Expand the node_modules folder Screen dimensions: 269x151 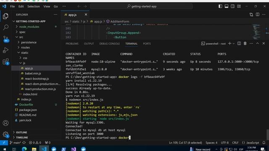pyautogui.click(x=29, y=27)
